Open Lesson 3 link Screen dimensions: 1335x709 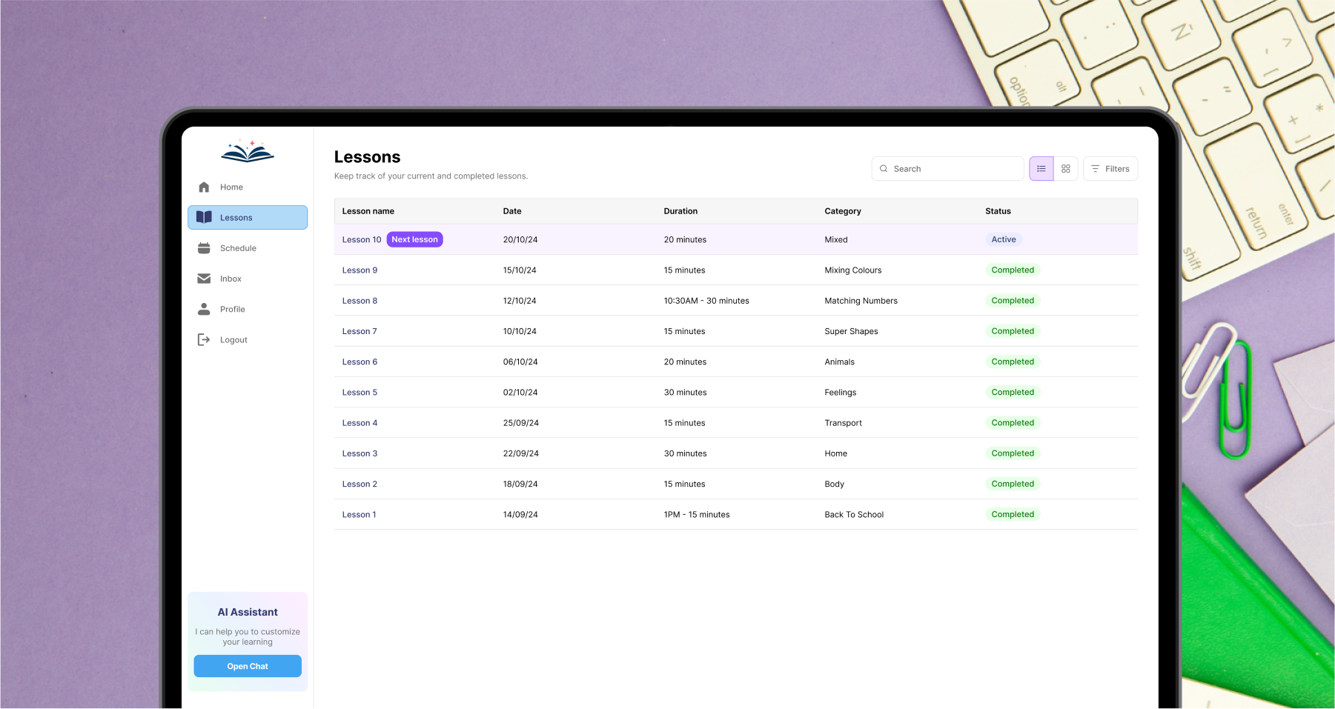360,453
